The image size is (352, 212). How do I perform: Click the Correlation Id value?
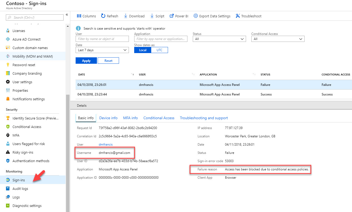click(128, 136)
